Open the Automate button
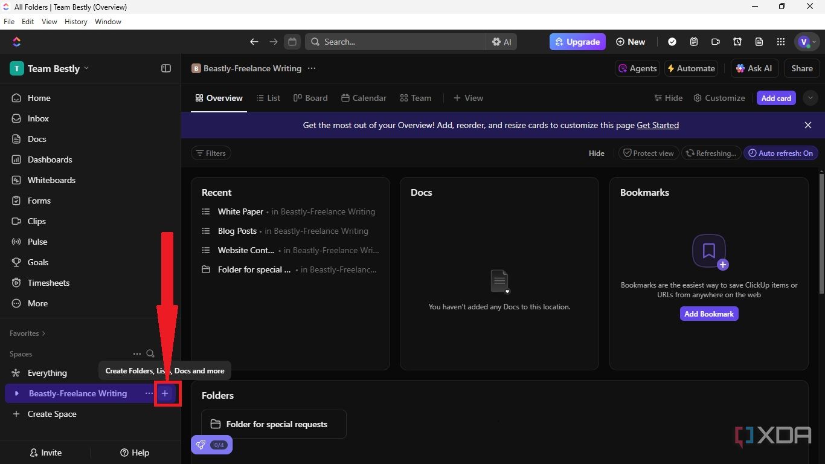Image resolution: width=825 pixels, height=464 pixels. pyautogui.click(x=691, y=68)
